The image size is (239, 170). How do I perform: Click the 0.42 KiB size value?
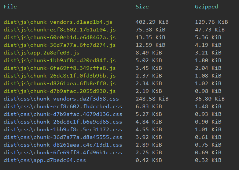tap(149, 160)
